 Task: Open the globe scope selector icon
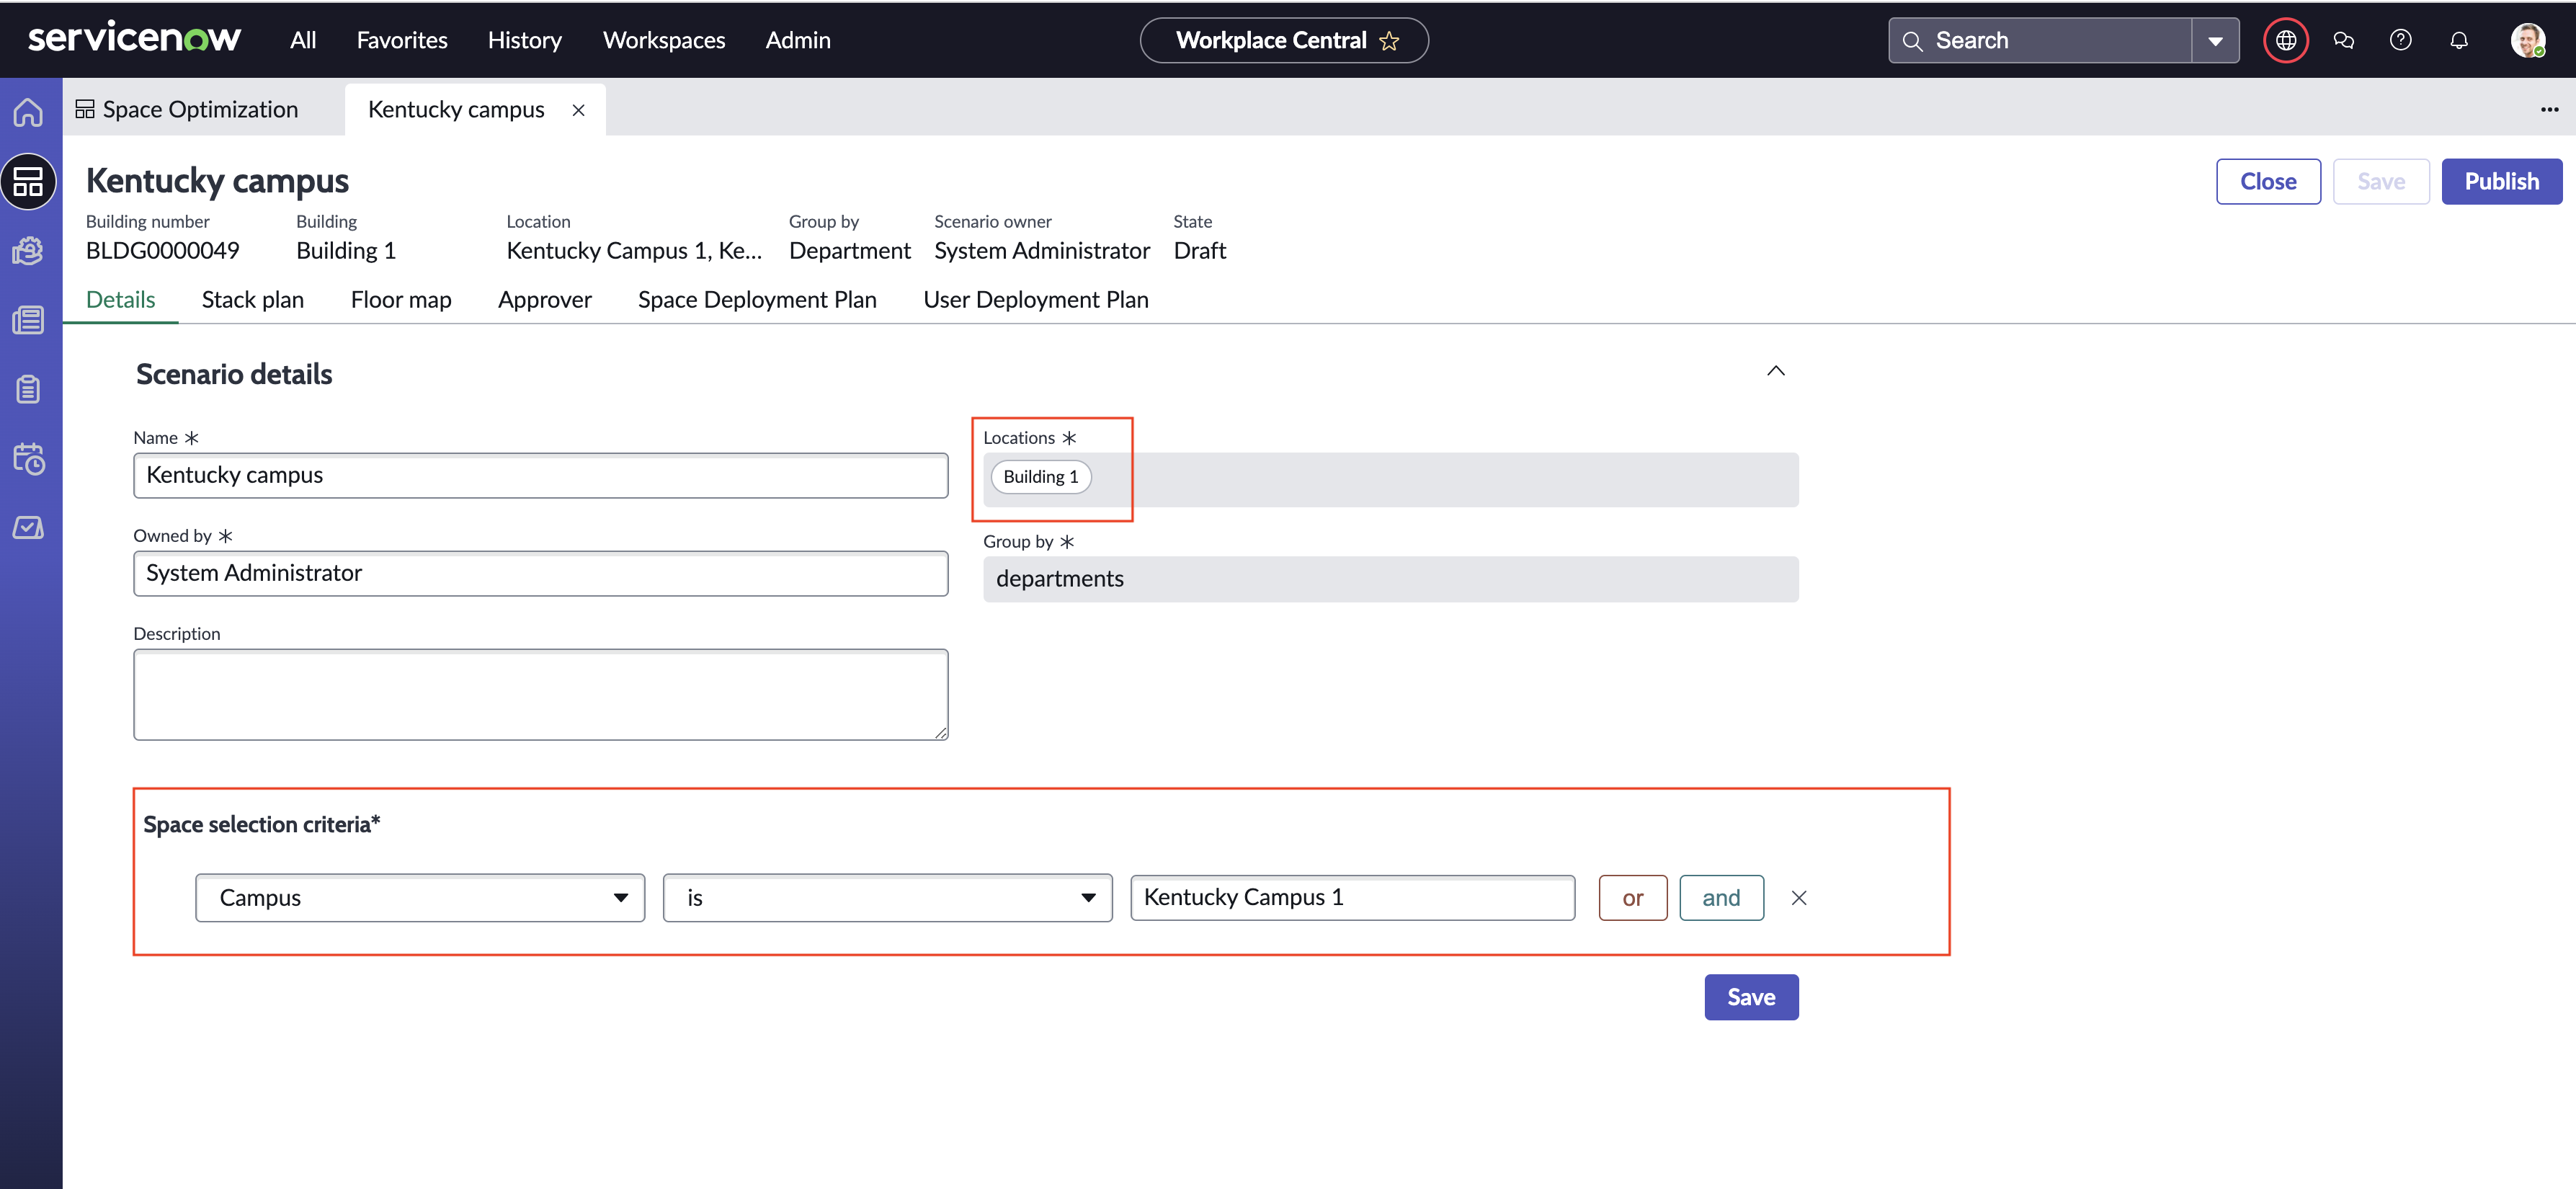(2286, 41)
